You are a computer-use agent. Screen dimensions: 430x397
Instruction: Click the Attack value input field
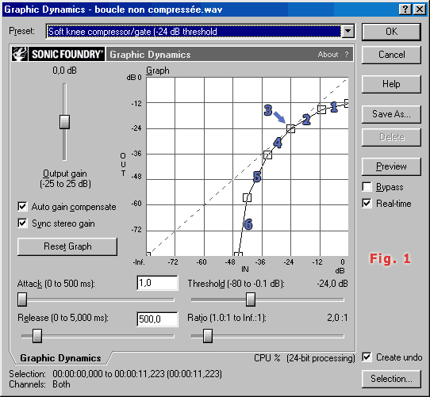[157, 283]
